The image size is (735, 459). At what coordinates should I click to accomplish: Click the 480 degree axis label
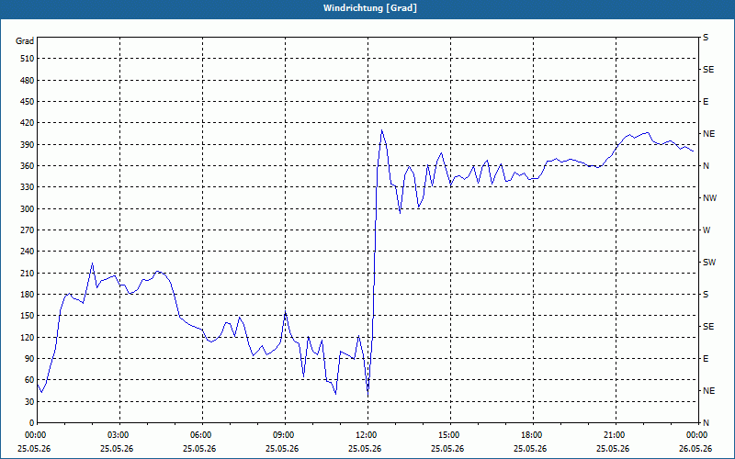click(28, 80)
